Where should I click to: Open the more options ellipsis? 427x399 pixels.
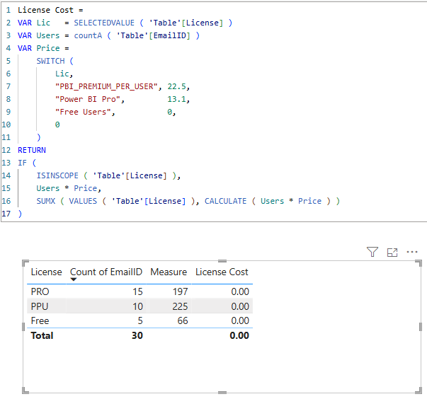pos(412,252)
